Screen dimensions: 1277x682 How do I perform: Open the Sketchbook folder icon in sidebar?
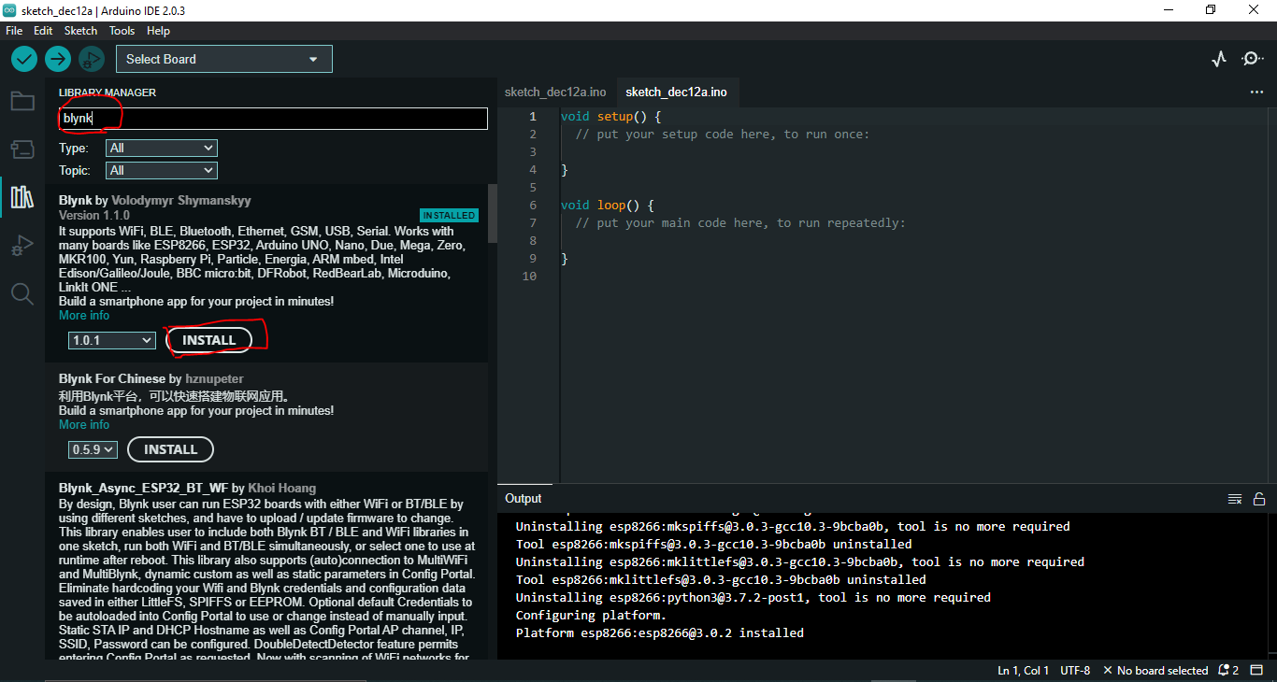coord(22,101)
